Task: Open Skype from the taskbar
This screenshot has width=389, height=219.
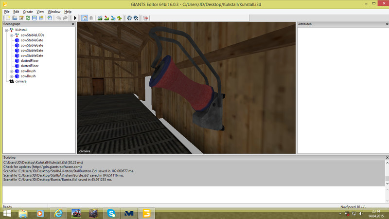Action: (x=111, y=213)
